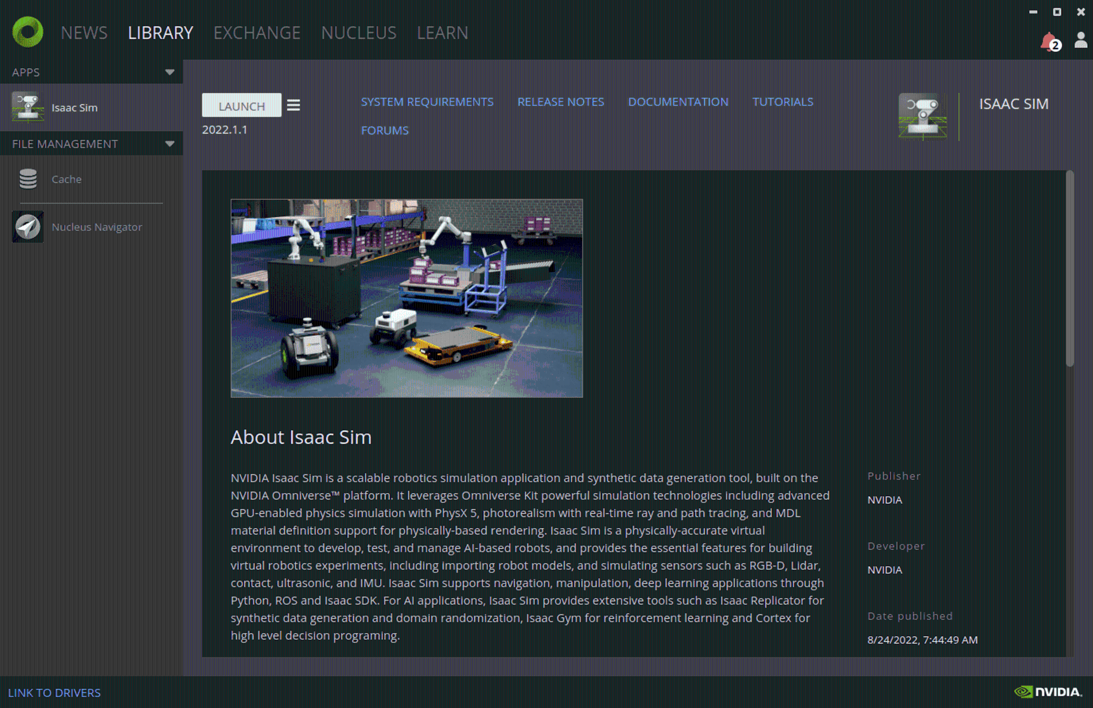This screenshot has width=1093, height=708.
Task: Open Nucleus Navigator paper-plane icon
Action: pos(28,226)
